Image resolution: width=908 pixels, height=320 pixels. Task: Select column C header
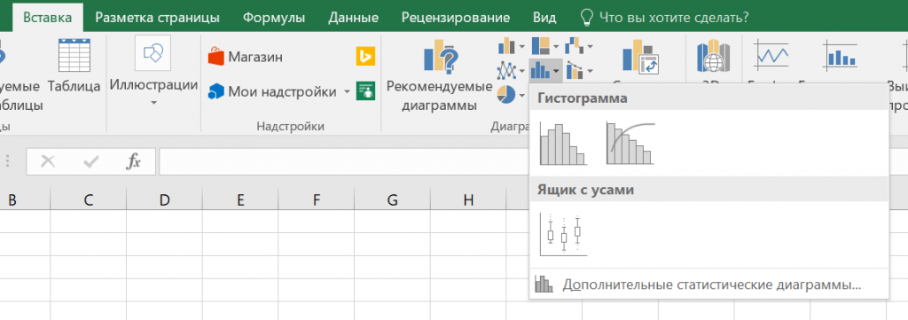(89, 201)
